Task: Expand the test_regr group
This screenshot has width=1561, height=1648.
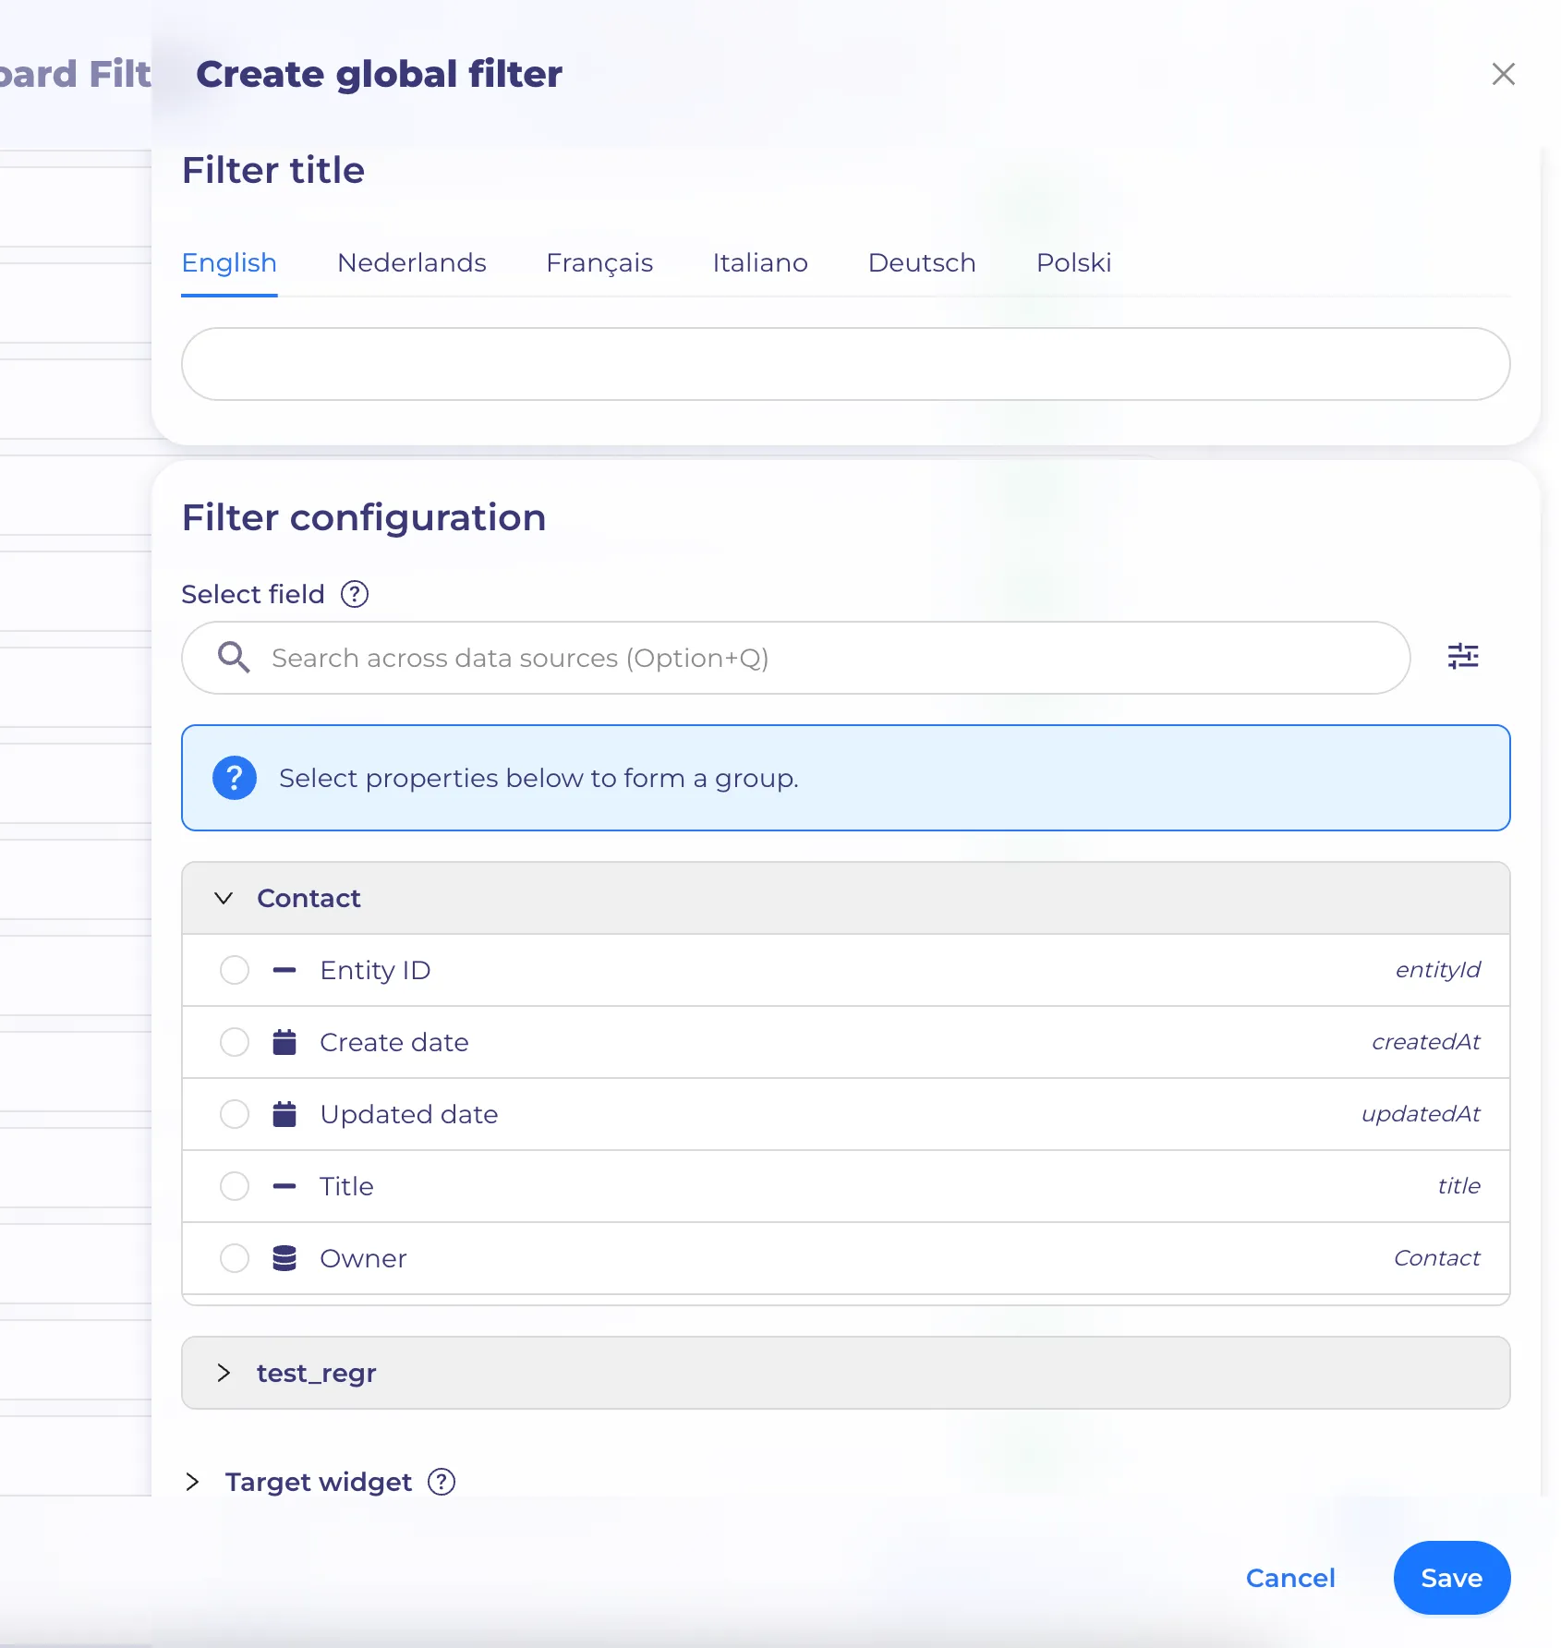Action: coord(224,1373)
